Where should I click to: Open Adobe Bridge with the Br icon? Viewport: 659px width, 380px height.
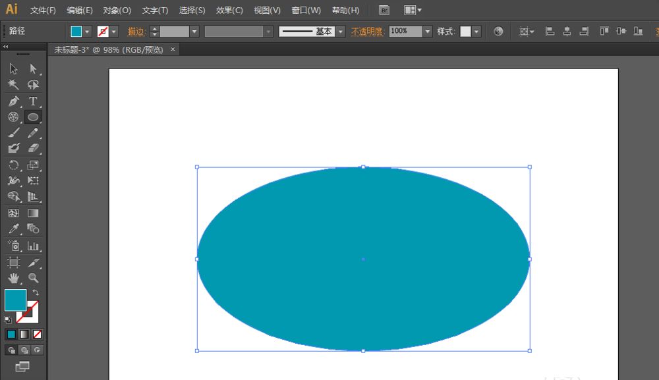click(384, 10)
